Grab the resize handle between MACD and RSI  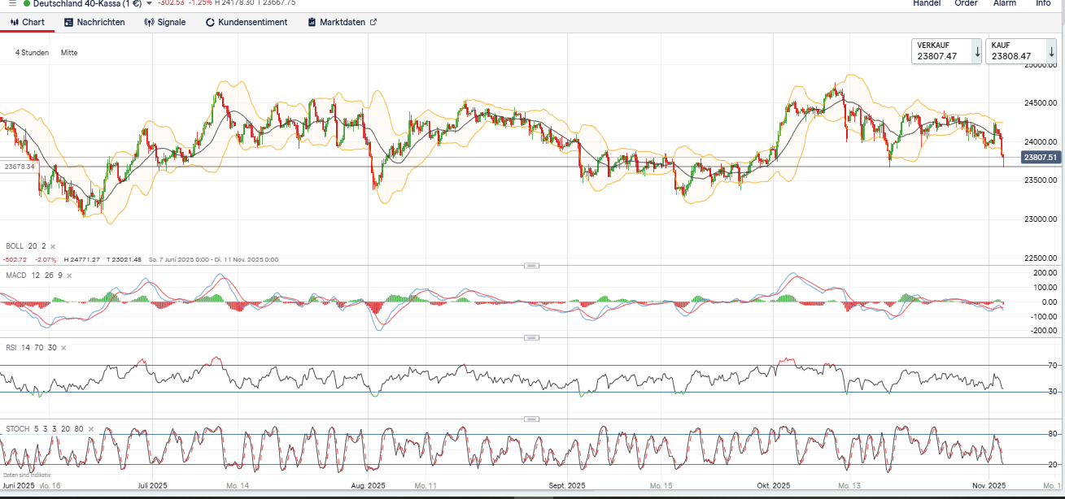tap(532, 337)
